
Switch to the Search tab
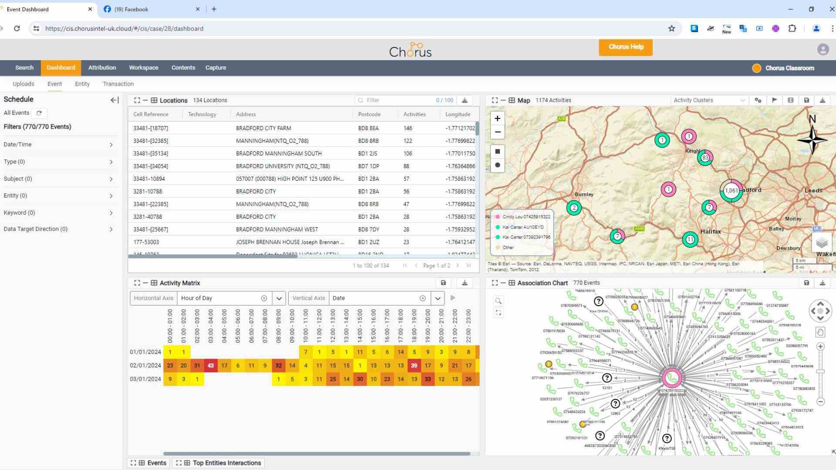coord(24,68)
